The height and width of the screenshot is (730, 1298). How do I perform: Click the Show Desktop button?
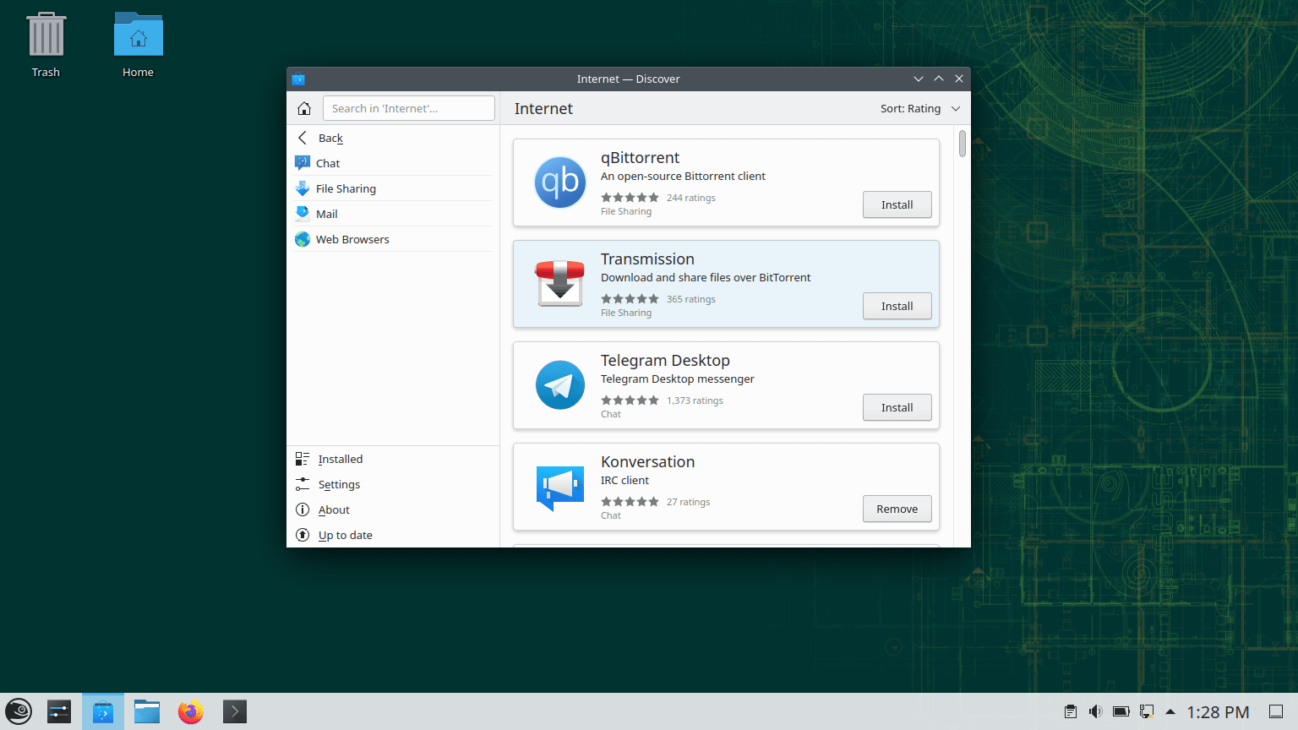pos(1277,711)
